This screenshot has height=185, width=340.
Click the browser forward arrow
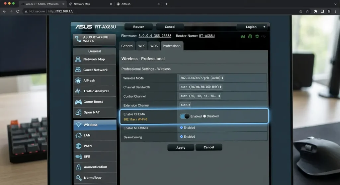11,11
